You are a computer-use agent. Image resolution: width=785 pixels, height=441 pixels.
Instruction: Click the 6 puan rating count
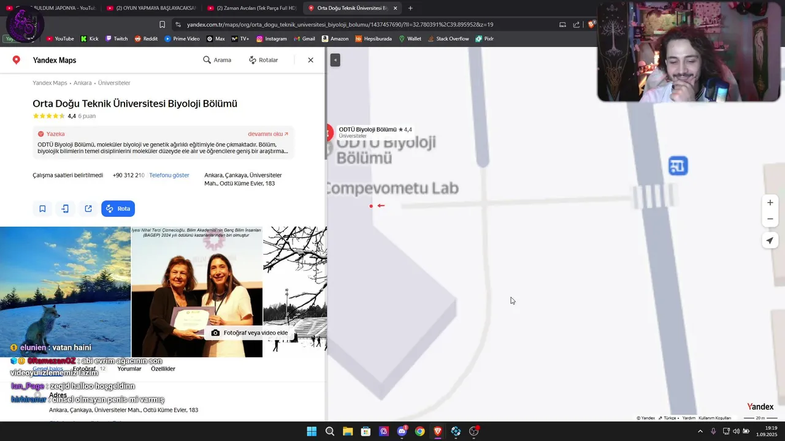click(86, 116)
